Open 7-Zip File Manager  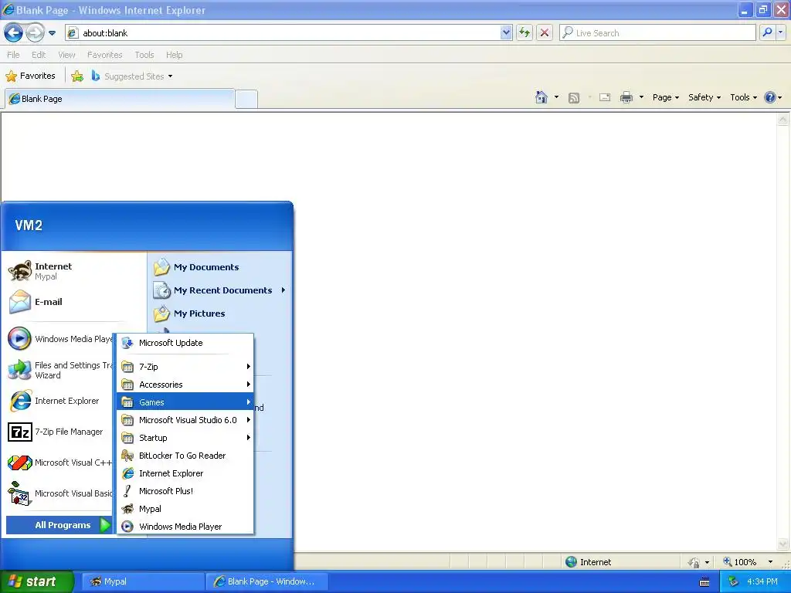(59, 432)
